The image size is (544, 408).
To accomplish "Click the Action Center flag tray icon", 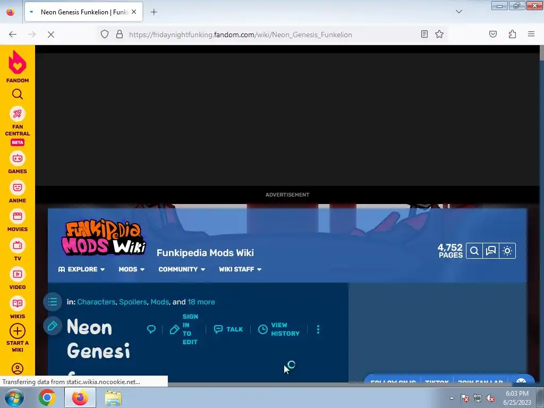I will 465,398.
